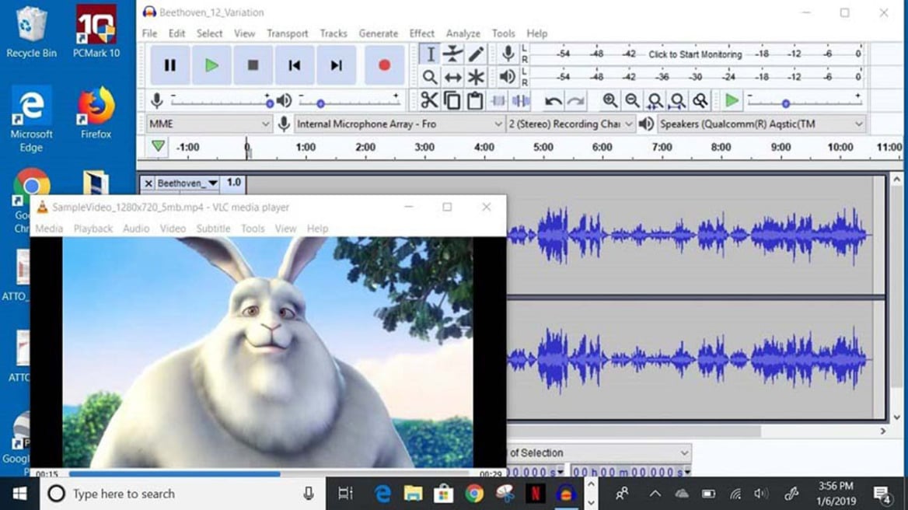This screenshot has height=510, width=908.
Task: Open Audacity's Generate menu
Action: [378, 33]
